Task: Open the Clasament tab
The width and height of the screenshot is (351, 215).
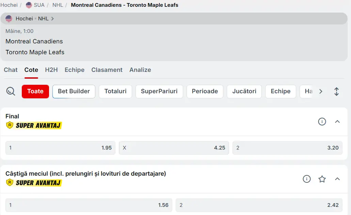Action: coord(107,70)
